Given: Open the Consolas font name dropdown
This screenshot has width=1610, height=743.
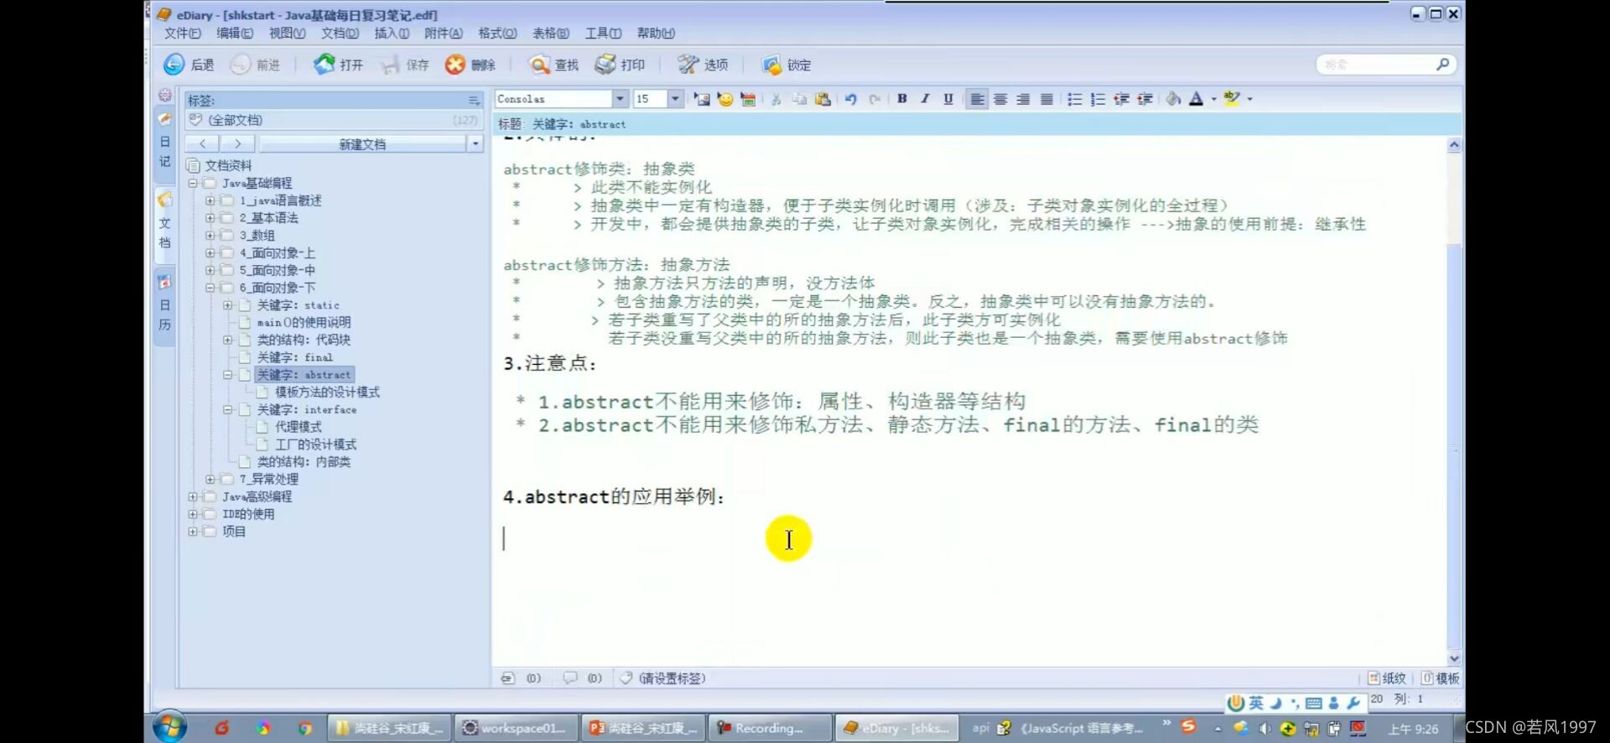Looking at the screenshot, I should click(620, 99).
